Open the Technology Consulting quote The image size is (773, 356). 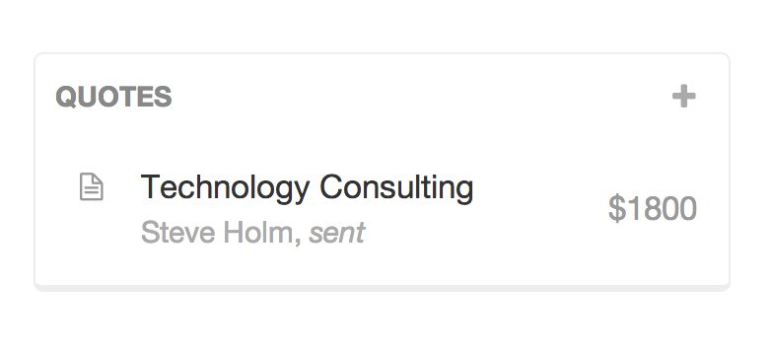307,188
